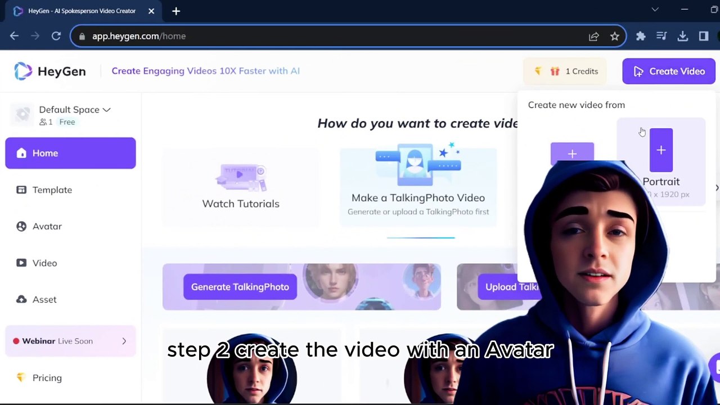This screenshot has height=405, width=720.
Task: Open the Watch Tutorials card
Action: (x=241, y=187)
